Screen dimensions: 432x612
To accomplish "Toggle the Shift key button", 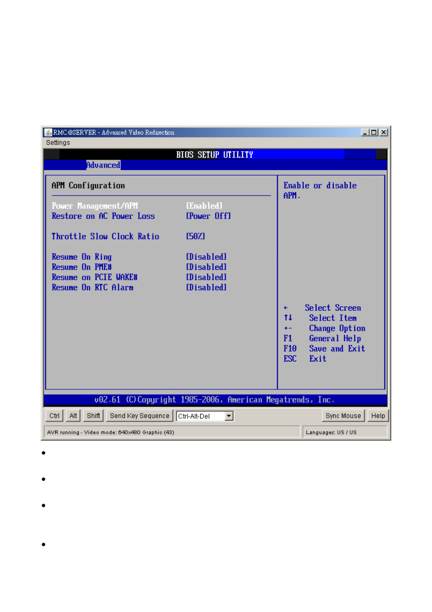I will click(x=93, y=416).
